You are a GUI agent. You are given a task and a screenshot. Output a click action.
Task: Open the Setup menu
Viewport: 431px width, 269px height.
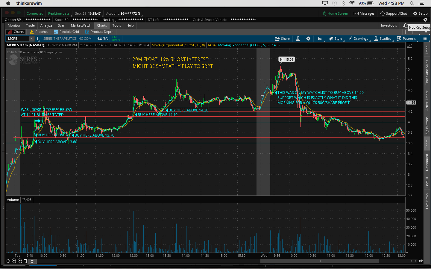421,13
